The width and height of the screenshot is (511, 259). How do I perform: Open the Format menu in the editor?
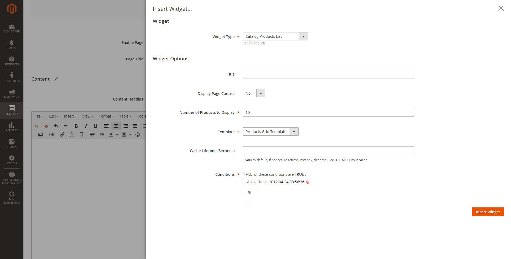tap(106, 116)
